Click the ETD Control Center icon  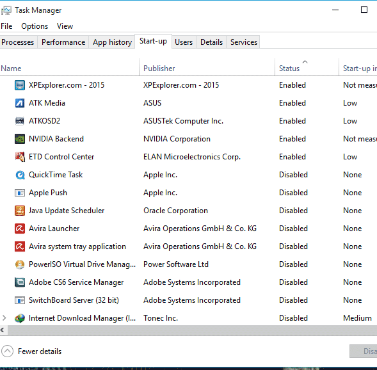(x=20, y=157)
